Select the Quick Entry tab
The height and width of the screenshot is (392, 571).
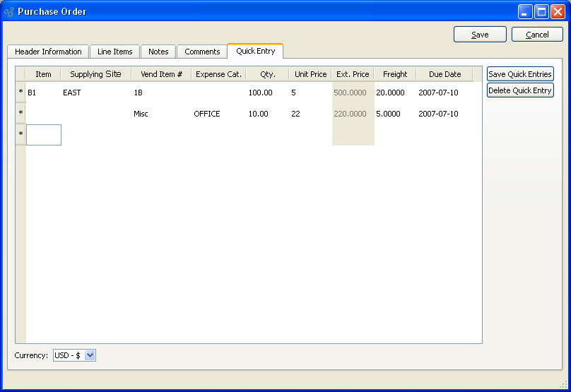255,51
